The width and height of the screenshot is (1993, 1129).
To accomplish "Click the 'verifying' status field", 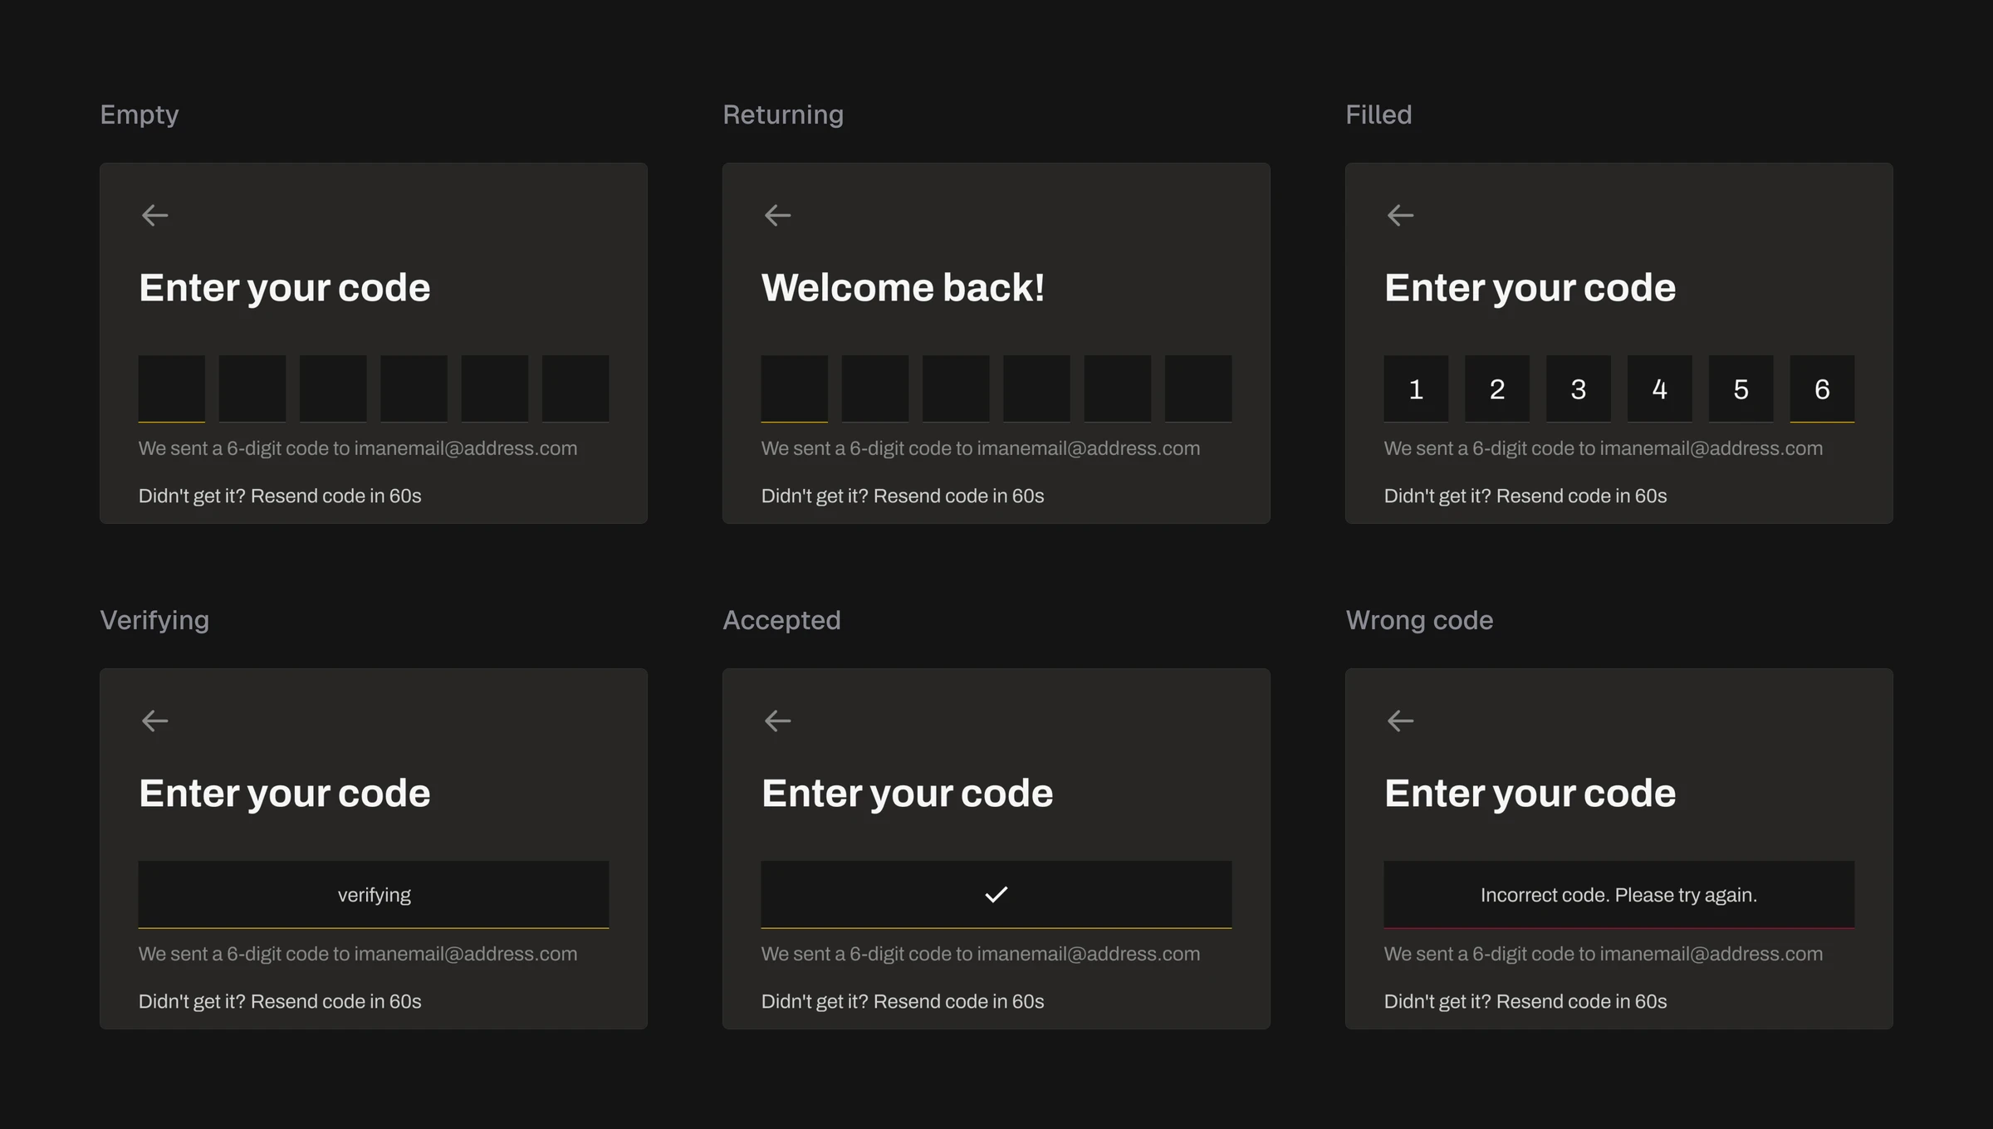I will [x=374, y=894].
